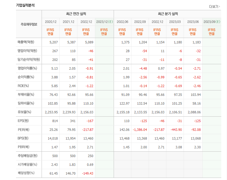Click the 더보기 arrow icon
This screenshot has height=180, width=227.
[x=220, y=6]
